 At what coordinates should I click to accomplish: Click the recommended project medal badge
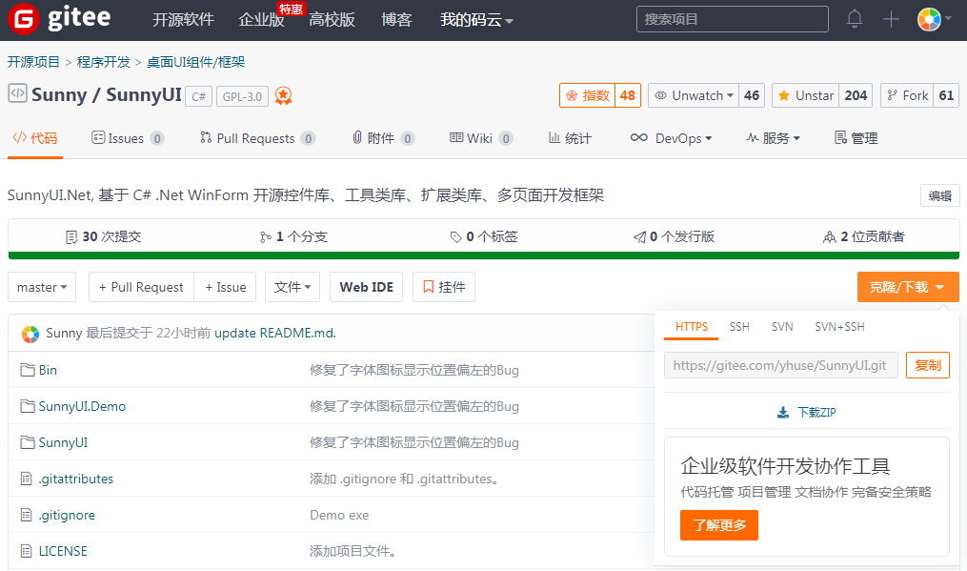(283, 95)
